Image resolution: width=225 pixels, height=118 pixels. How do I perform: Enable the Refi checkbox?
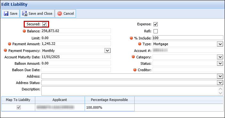tap(155, 31)
